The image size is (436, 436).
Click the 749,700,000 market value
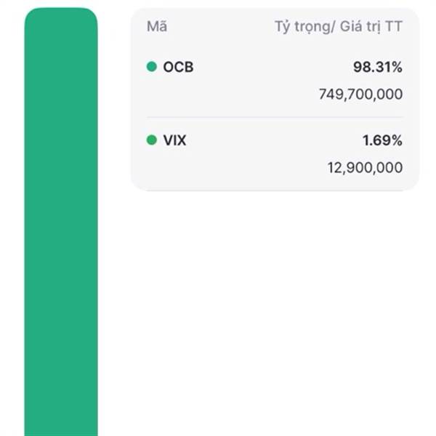[360, 94]
